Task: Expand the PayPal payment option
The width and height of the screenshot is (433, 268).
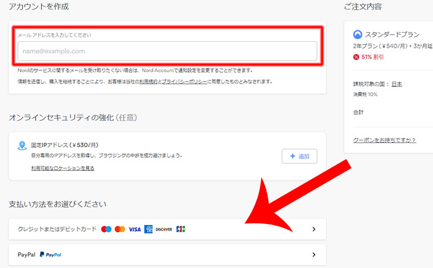Action: [x=313, y=255]
